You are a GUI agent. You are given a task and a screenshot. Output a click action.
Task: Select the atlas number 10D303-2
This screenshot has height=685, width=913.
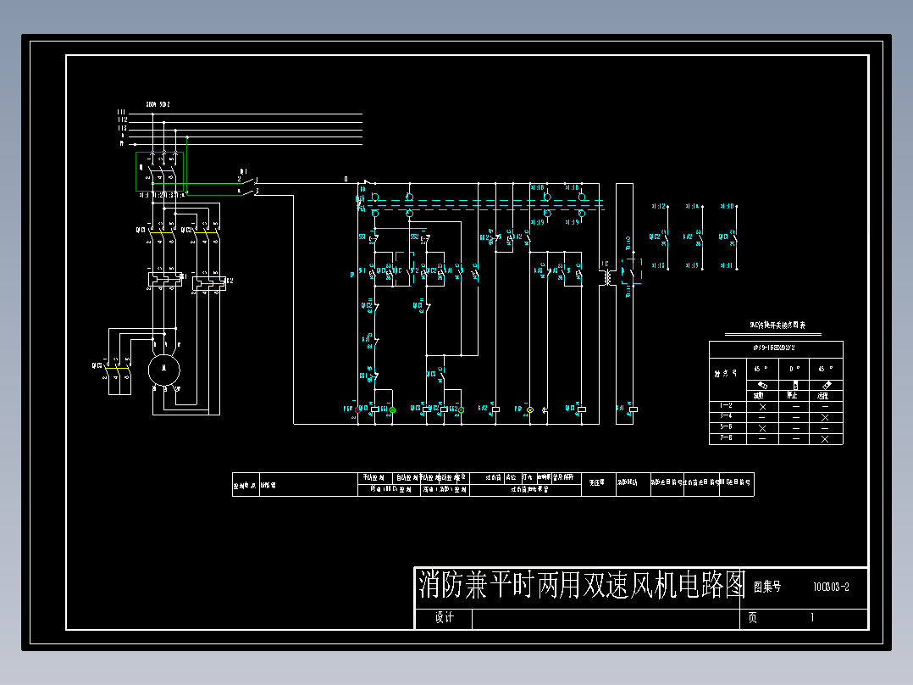(x=831, y=587)
